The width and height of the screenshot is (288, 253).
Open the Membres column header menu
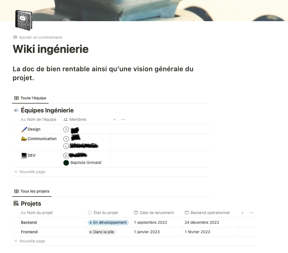[78, 119]
